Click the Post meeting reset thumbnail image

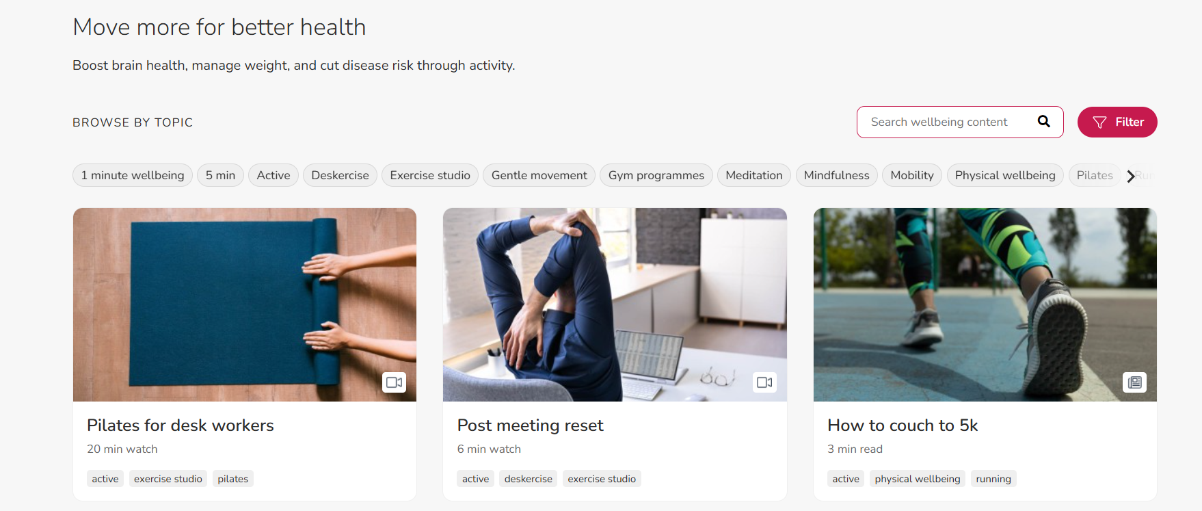[615, 304]
